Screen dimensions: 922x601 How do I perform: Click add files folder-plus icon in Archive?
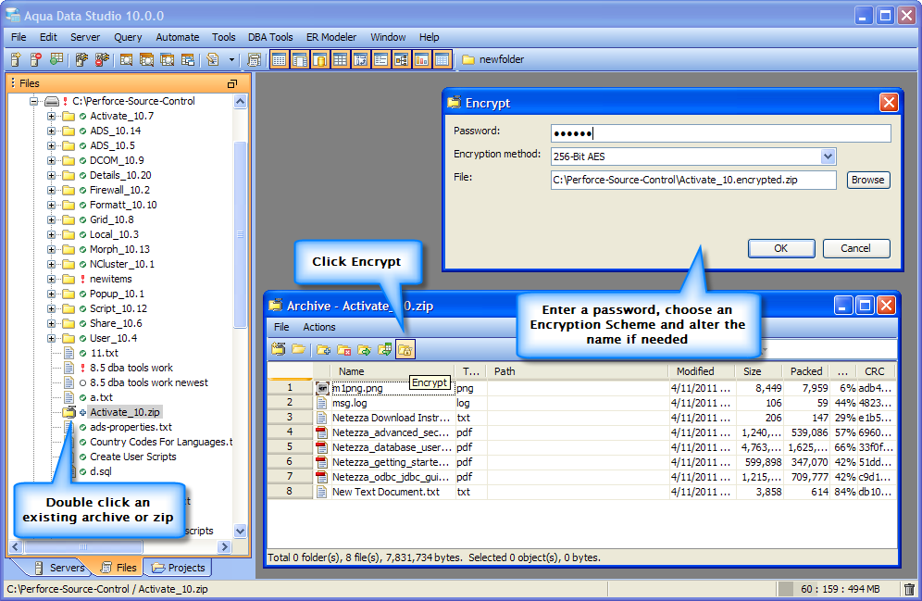[x=323, y=349]
